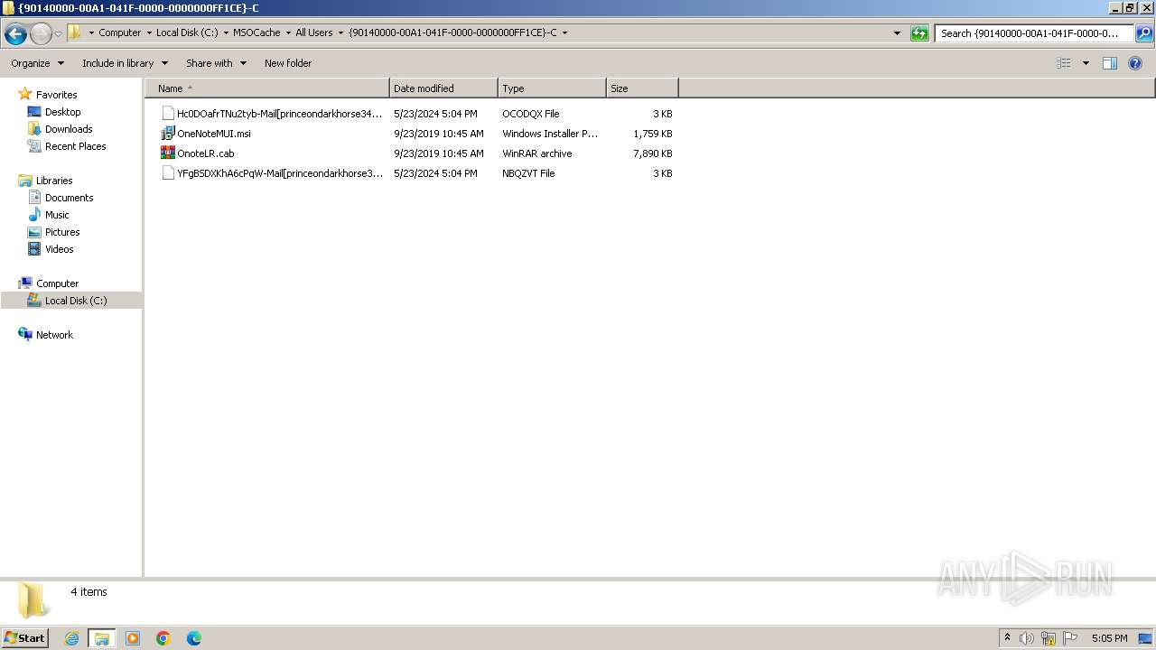Open the Windows Start menu
Viewport: 1156px width, 650px height.
(x=25, y=638)
